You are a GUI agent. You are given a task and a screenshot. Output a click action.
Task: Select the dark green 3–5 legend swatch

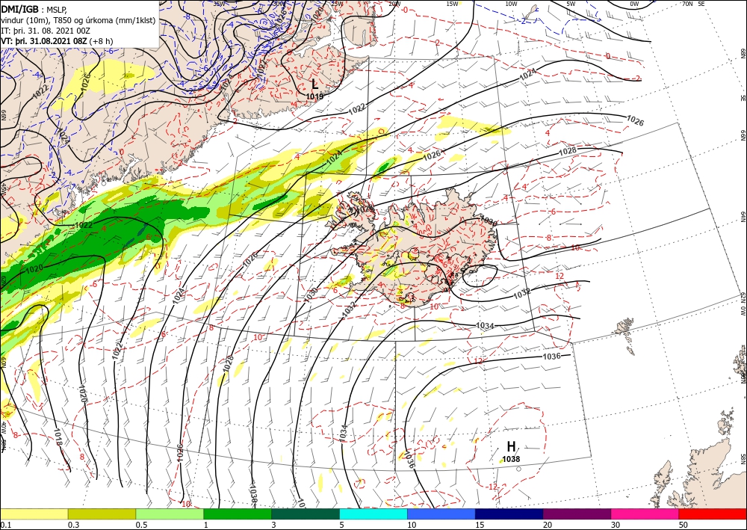[306, 514]
